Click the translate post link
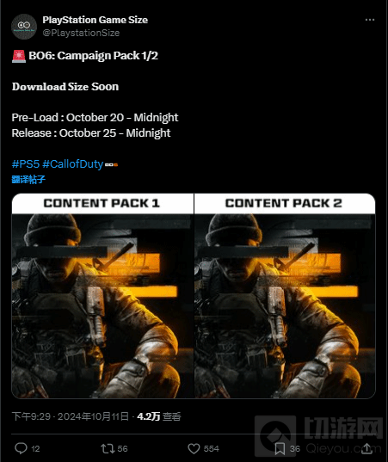 pyautogui.click(x=28, y=179)
